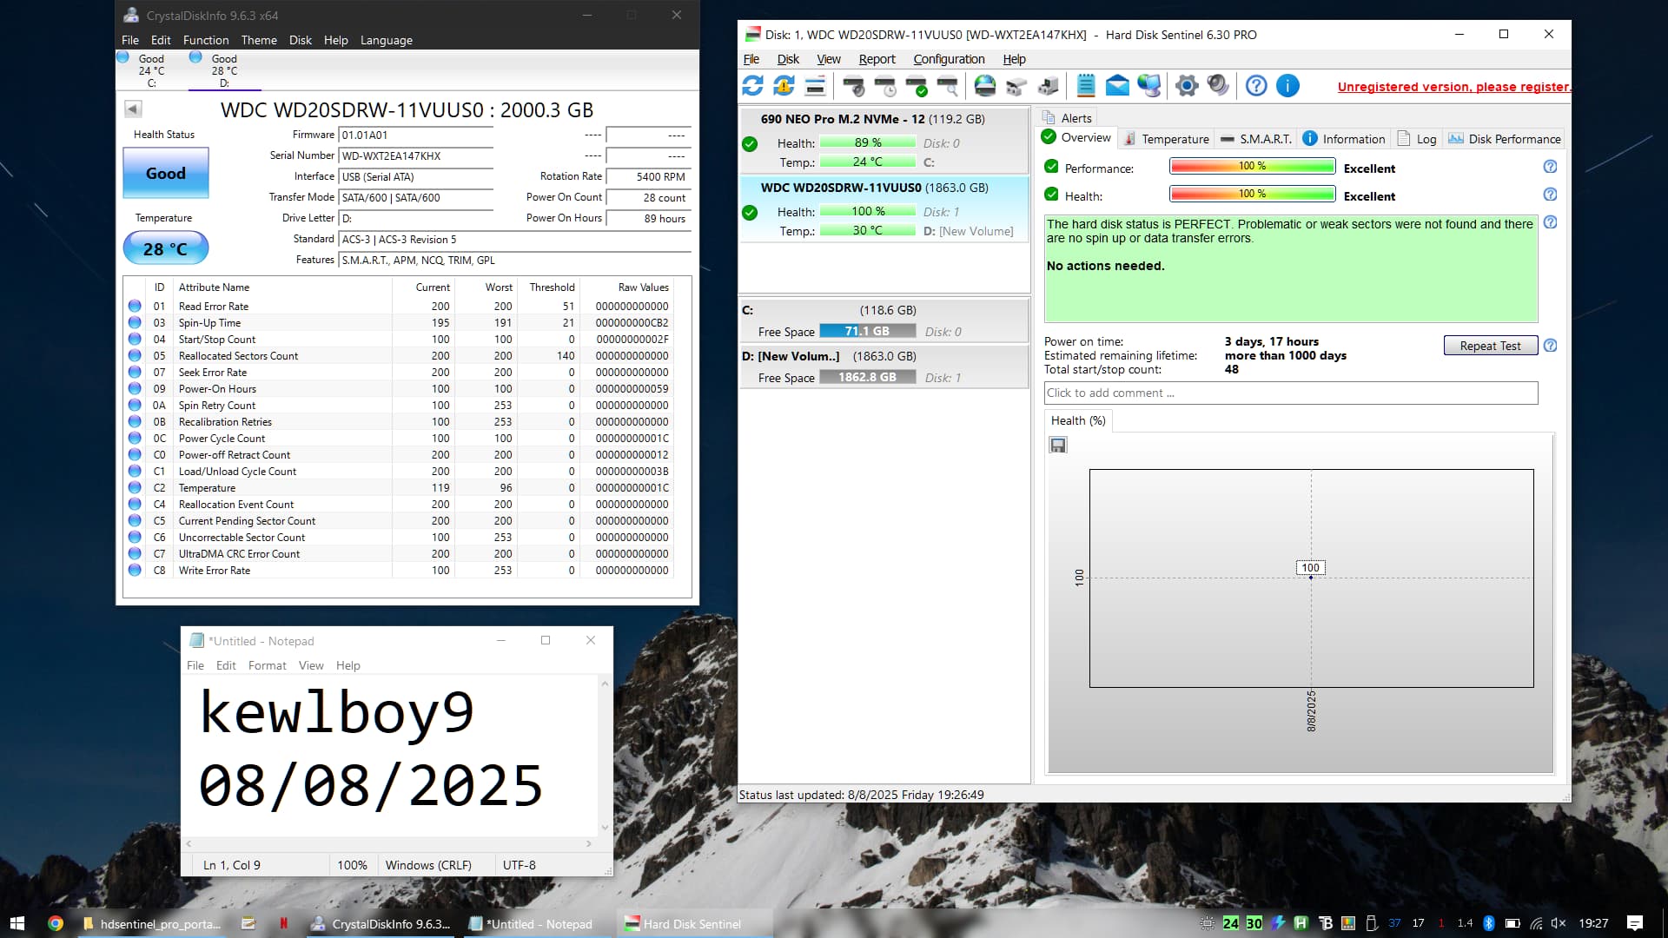Open the Theme menu in CrystalDiskInfo

(259, 40)
